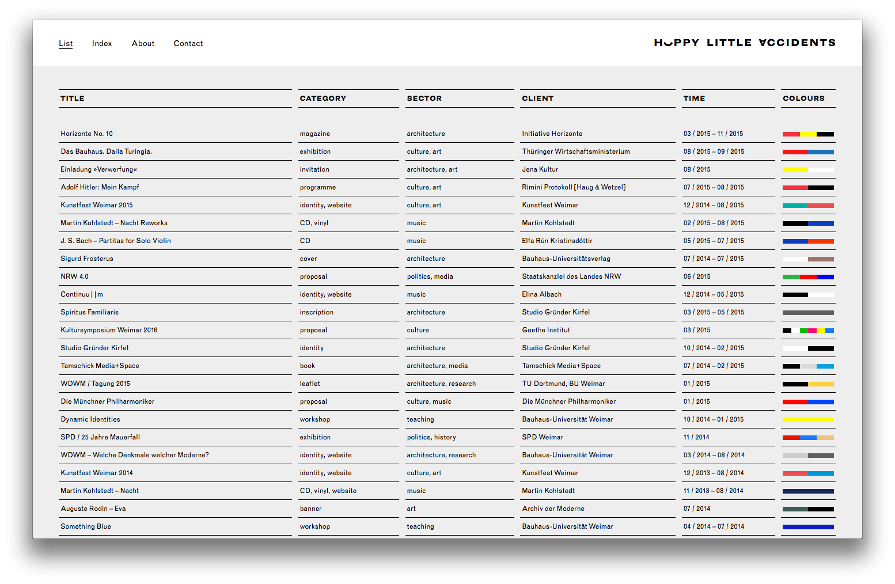
Task: Sort table by CLIENT column header
Action: (x=538, y=98)
